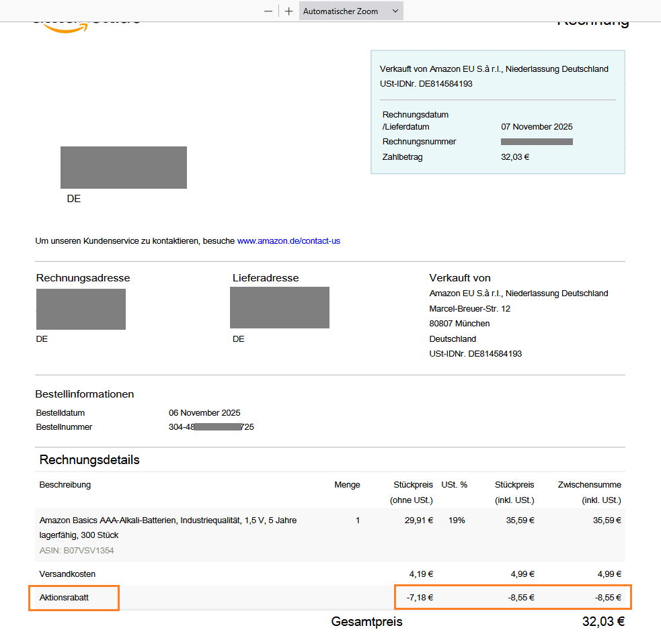Click the Versandkosten row label
The height and width of the screenshot is (636, 661).
click(x=67, y=574)
